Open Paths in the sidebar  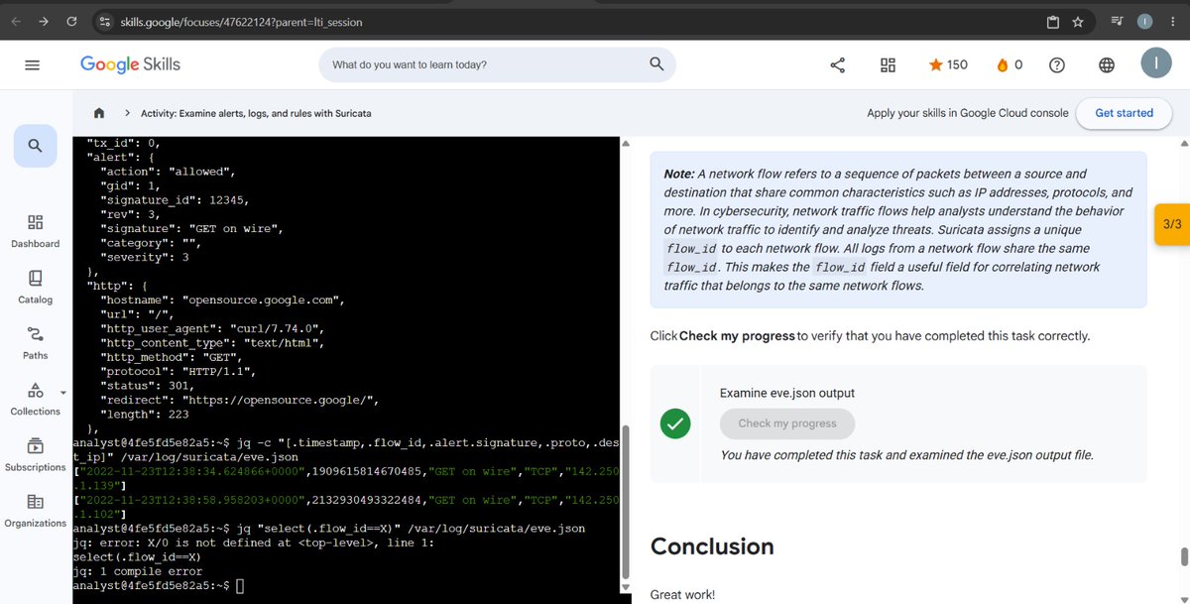[35, 342]
